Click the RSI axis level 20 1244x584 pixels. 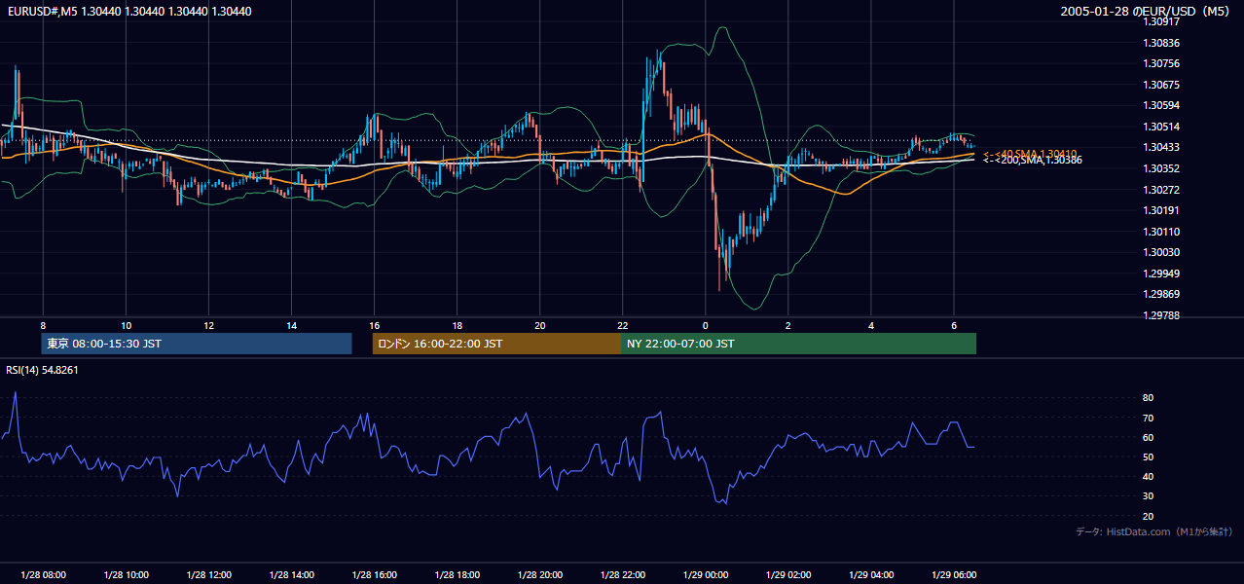(1149, 516)
